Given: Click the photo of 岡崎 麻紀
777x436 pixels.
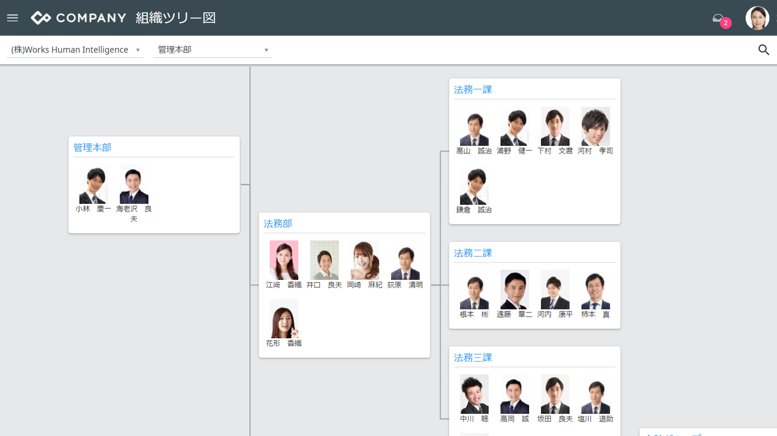Looking at the screenshot, I should (x=365, y=260).
